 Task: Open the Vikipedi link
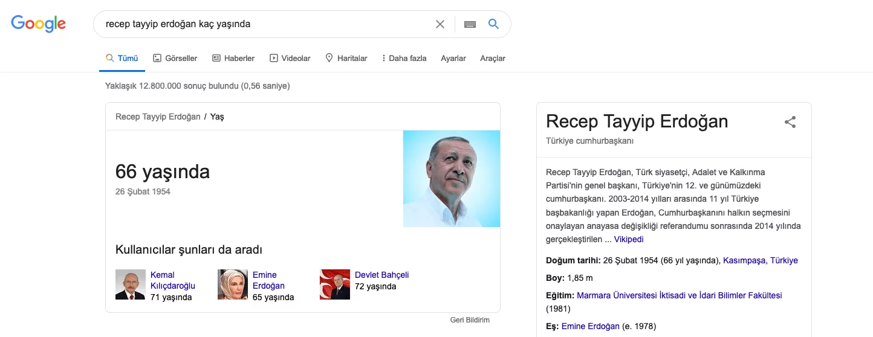(x=629, y=239)
